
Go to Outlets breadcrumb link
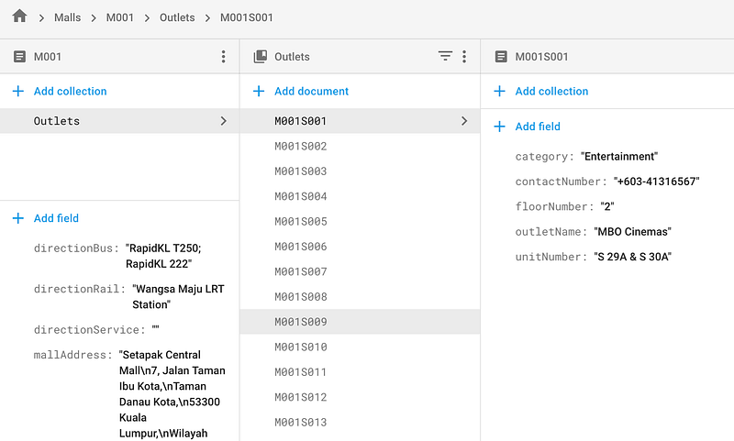tap(177, 17)
